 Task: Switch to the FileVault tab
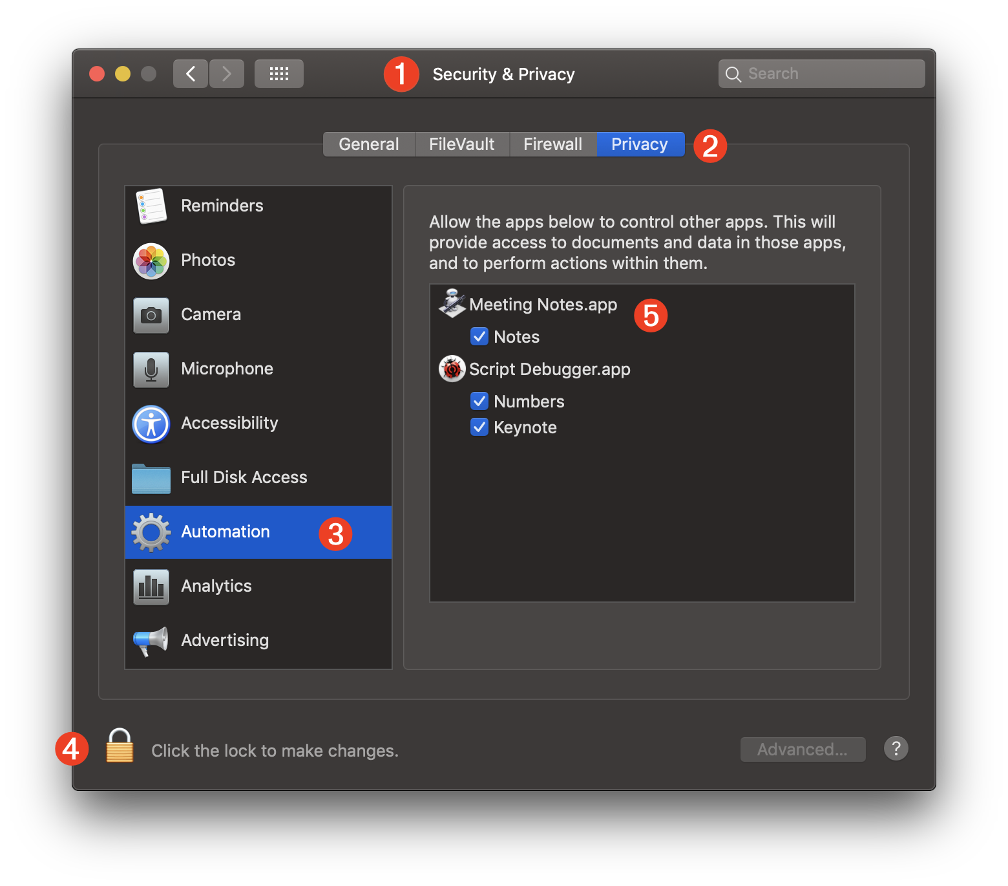click(461, 144)
